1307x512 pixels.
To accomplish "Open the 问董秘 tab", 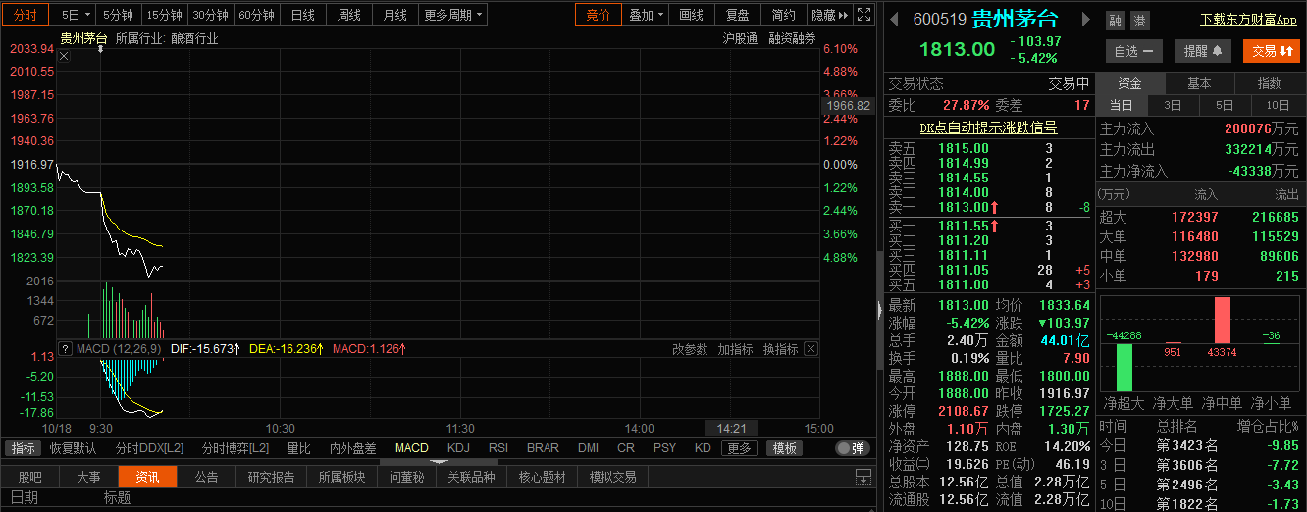I will (x=406, y=477).
